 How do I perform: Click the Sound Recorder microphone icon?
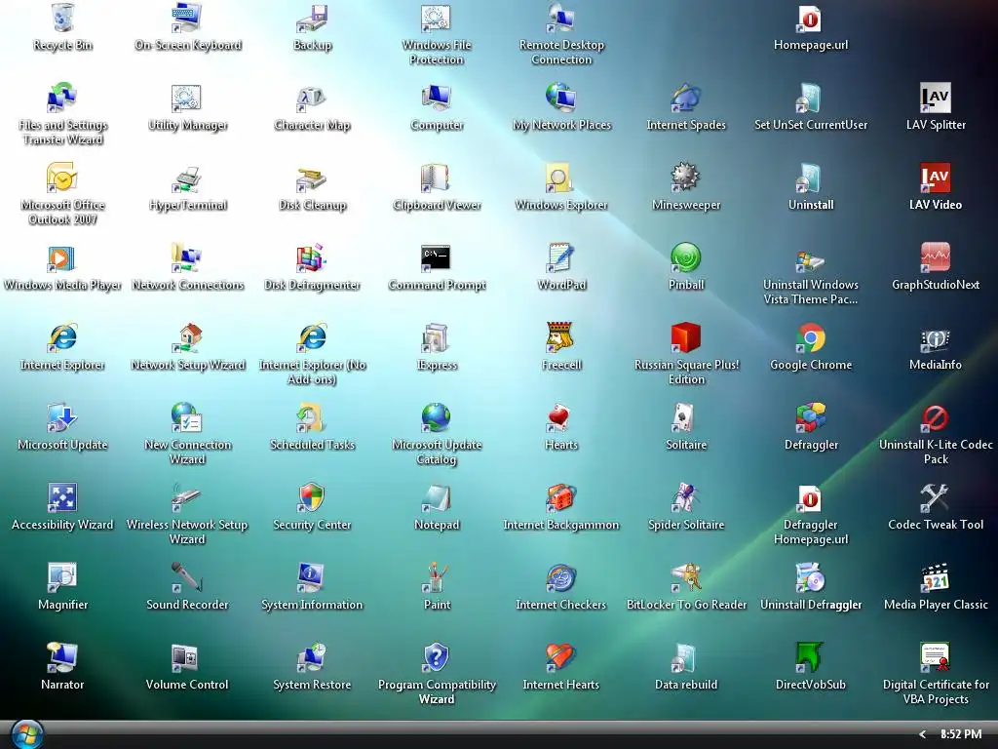pyautogui.click(x=187, y=577)
